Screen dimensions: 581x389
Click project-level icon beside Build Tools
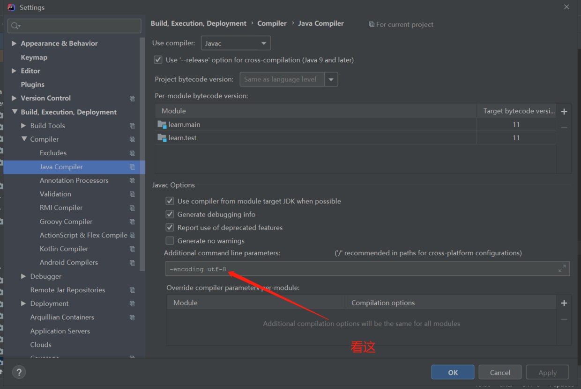pos(132,126)
